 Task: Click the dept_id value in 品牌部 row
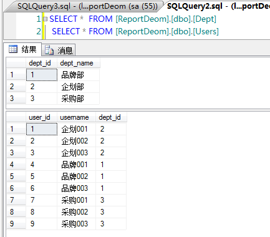pos(42,75)
